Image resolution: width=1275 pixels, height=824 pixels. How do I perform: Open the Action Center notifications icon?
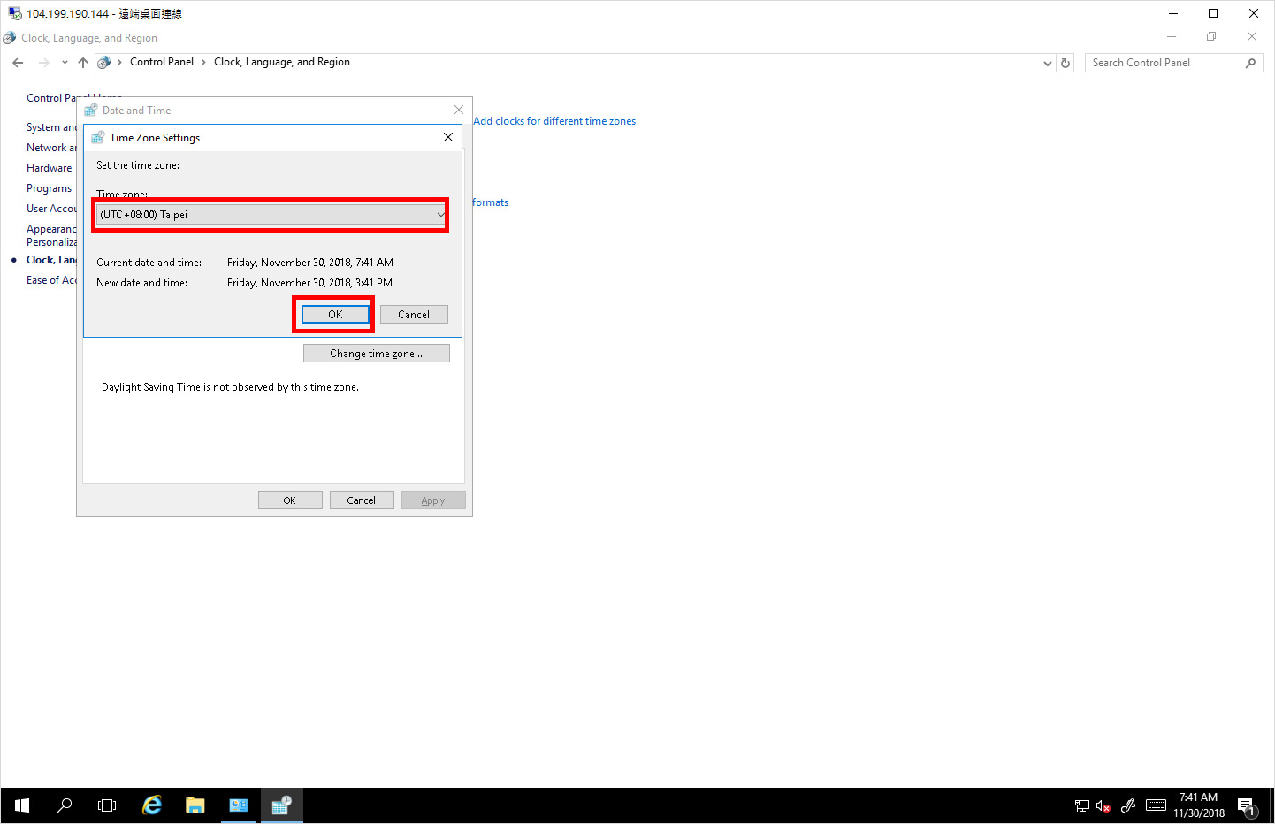[1247, 805]
